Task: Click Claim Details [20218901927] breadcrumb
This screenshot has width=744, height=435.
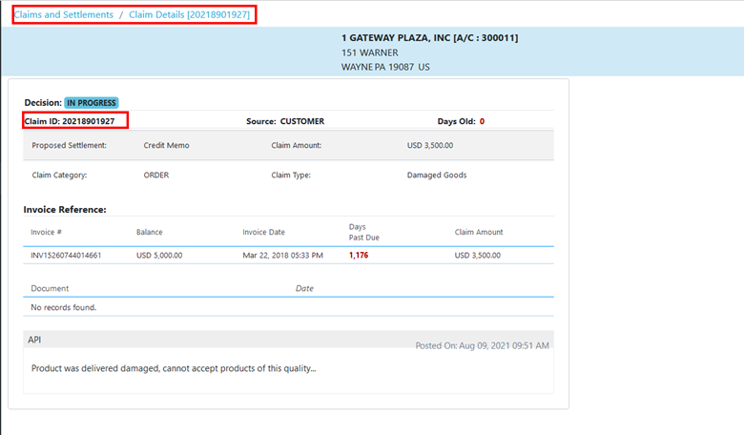Action: tap(189, 14)
